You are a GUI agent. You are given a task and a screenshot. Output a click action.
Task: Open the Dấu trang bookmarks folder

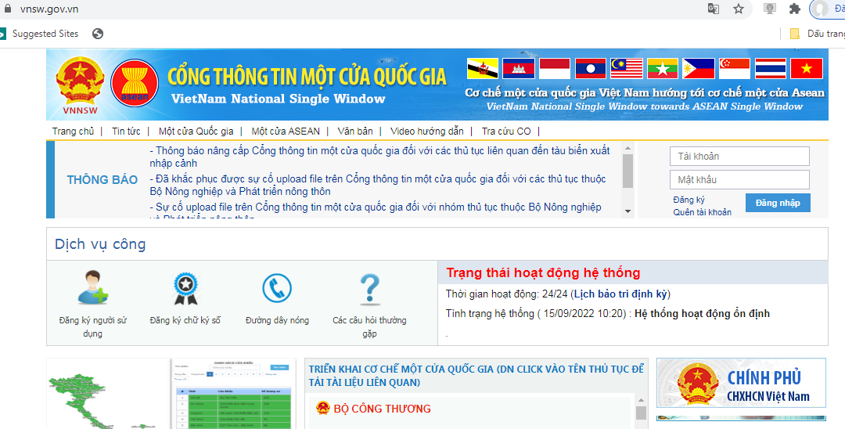click(x=817, y=34)
